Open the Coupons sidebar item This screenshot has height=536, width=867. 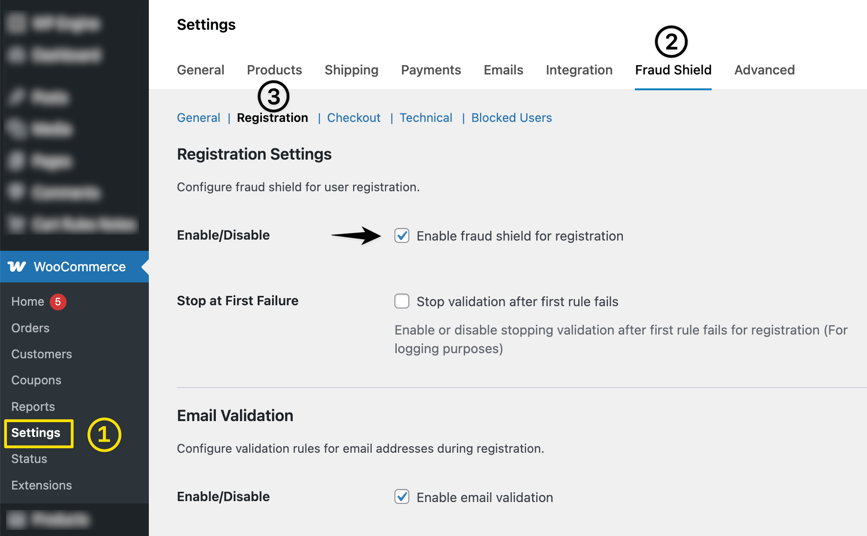[36, 380]
